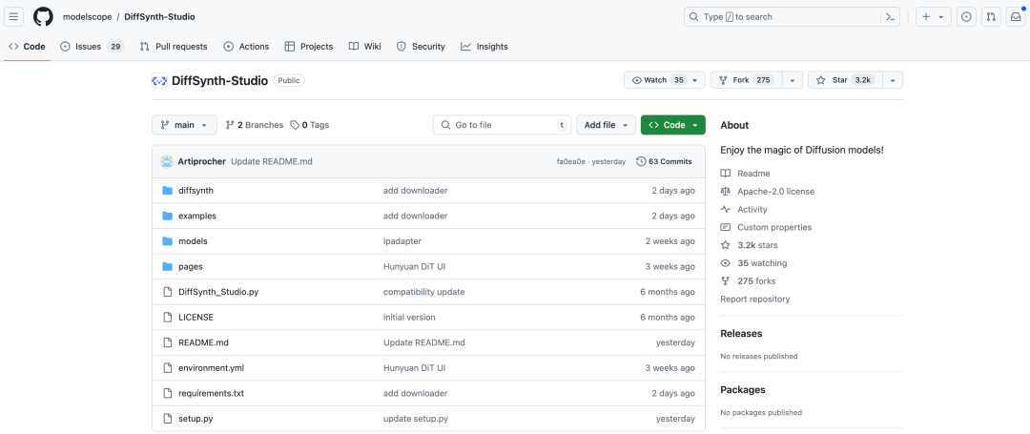
Task: Open the Add file dropdown
Action: [606, 125]
